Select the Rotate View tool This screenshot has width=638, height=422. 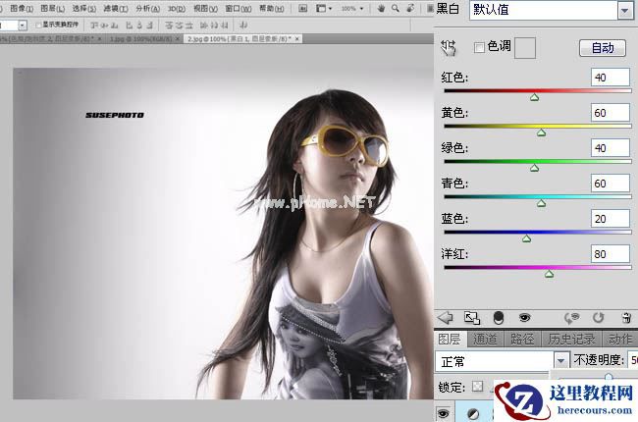pyautogui.click(x=410, y=8)
